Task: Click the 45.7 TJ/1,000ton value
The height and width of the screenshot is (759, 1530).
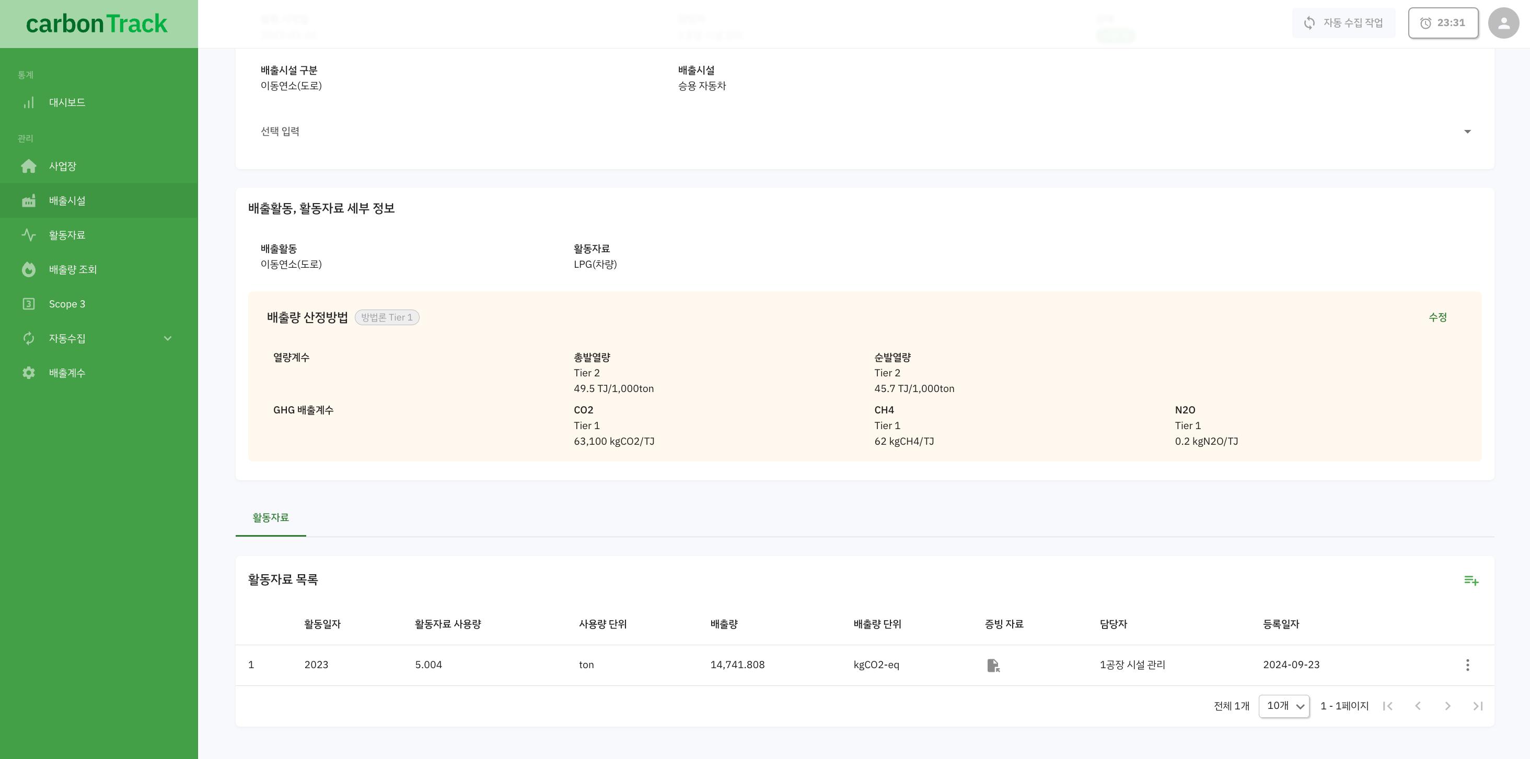Action: tap(914, 389)
